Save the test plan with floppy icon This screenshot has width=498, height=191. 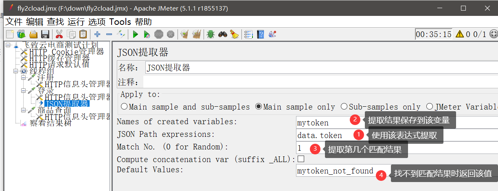45,34
